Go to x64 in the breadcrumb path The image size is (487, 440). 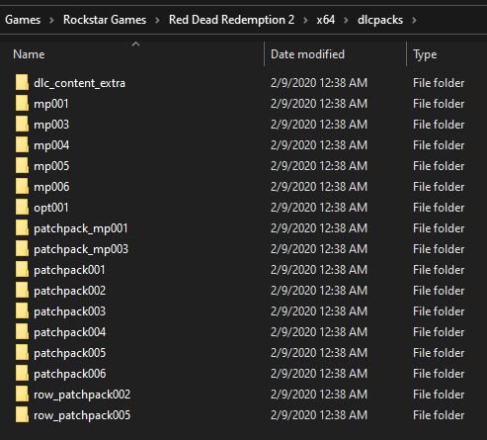pos(326,20)
